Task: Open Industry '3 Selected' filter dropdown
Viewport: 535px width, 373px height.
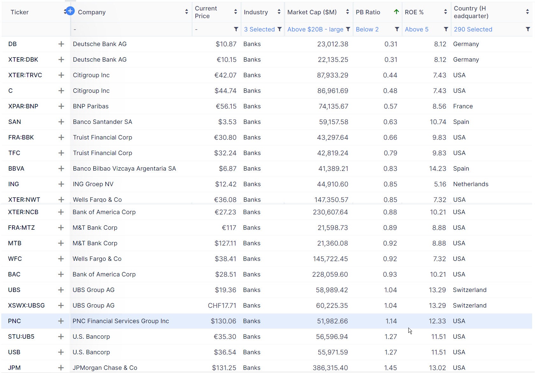Action: pos(263,30)
